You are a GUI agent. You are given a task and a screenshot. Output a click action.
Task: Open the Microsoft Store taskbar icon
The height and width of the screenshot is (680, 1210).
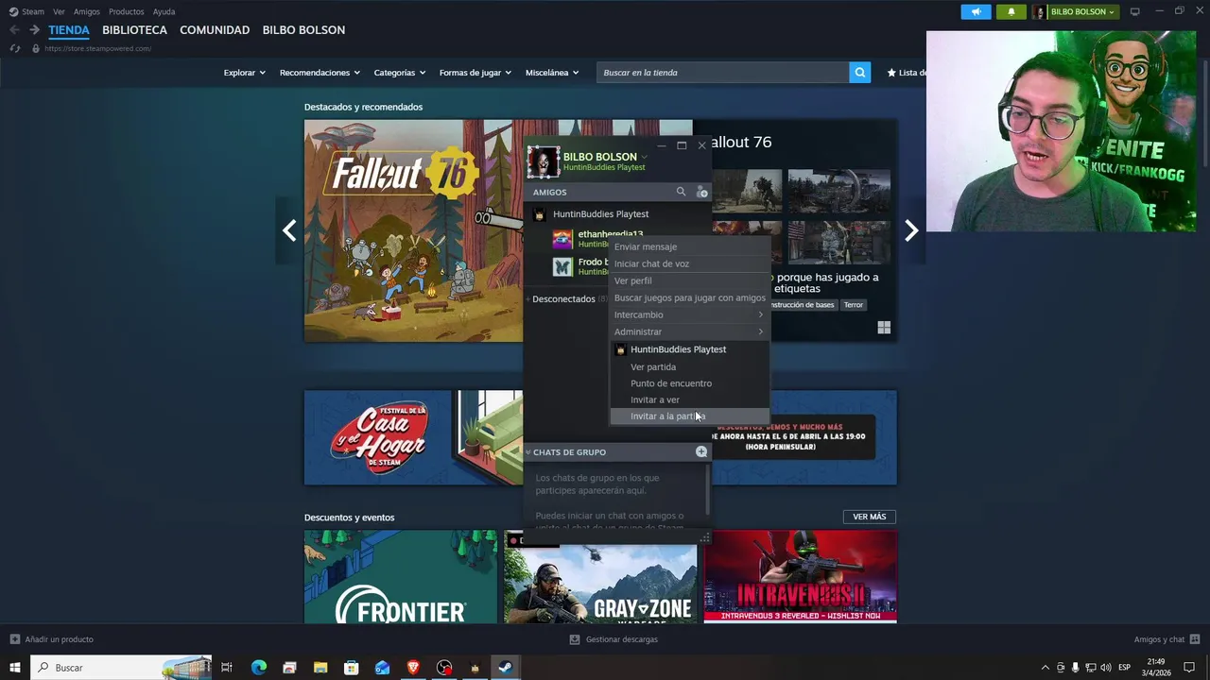[x=351, y=668]
